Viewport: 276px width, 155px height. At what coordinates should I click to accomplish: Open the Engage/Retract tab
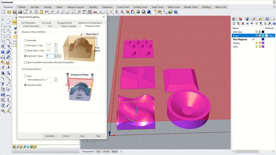[x=65, y=23]
